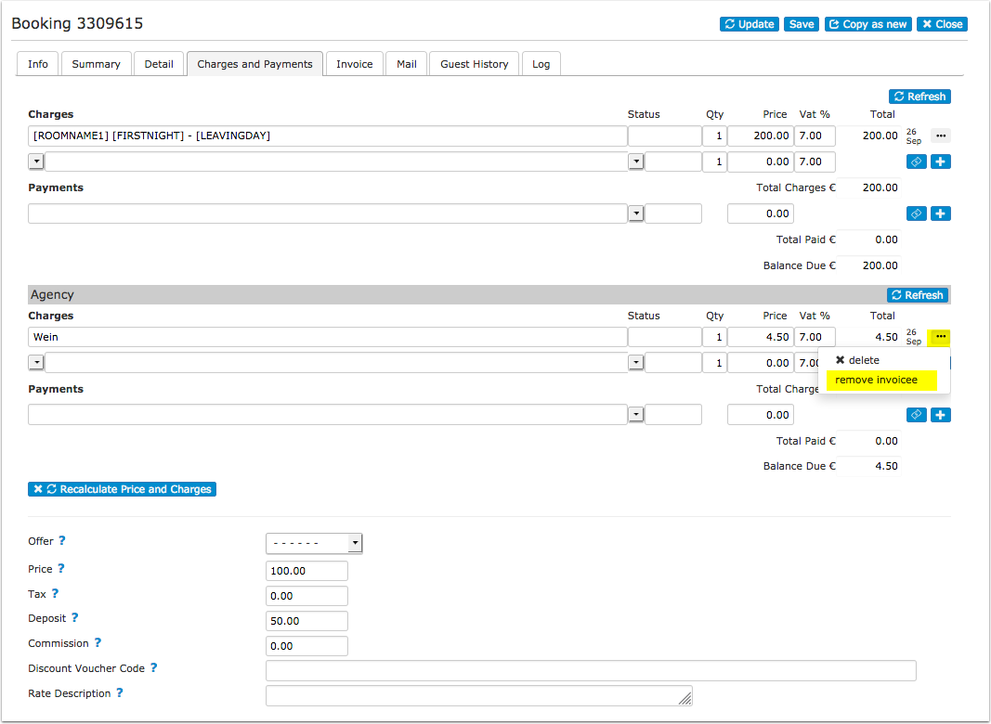Click the Copy as new button
This screenshot has width=991, height=724.
(x=867, y=24)
